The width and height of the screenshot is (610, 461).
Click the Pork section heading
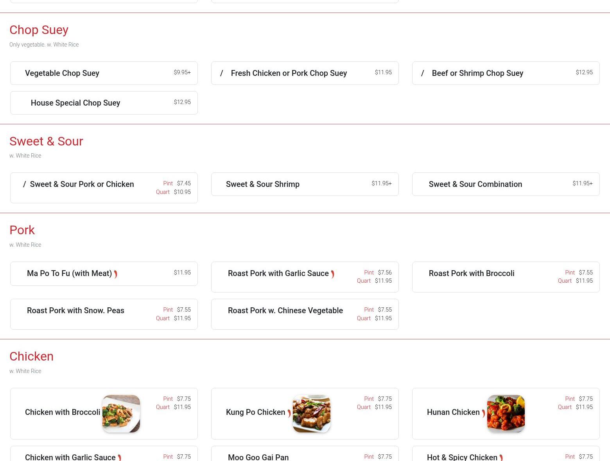point(22,230)
